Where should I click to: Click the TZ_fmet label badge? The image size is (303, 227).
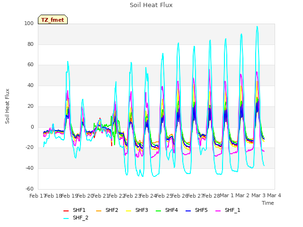53,19
